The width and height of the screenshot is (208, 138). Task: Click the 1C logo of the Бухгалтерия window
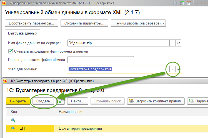click(5, 81)
